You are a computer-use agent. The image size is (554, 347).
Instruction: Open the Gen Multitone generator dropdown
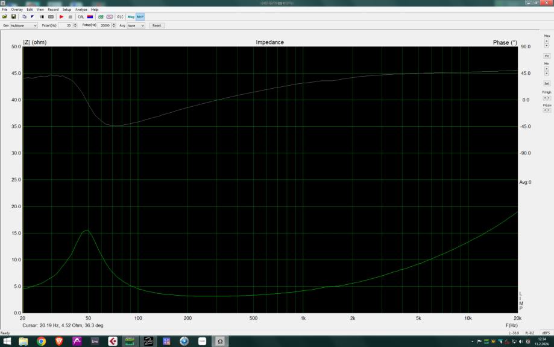[24, 26]
